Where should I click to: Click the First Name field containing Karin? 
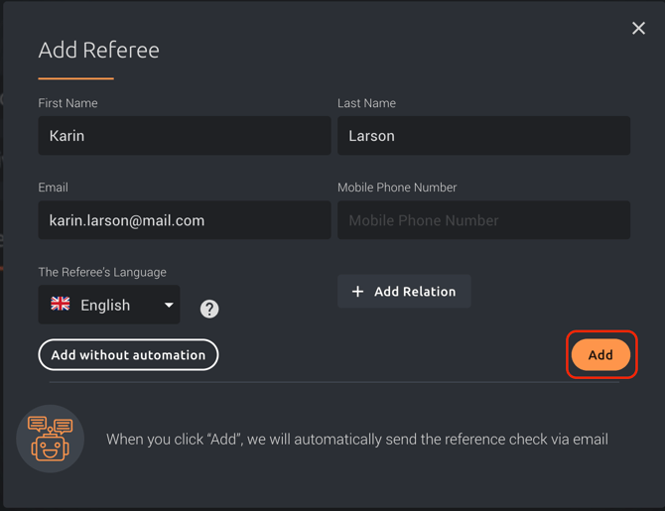185,136
